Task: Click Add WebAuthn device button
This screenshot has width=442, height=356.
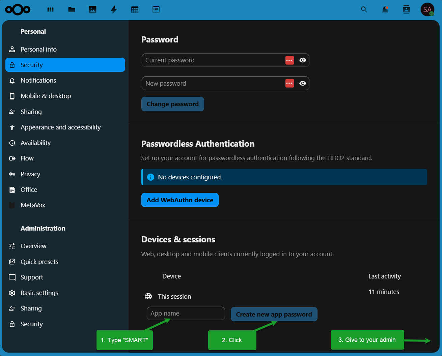Action: (x=180, y=200)
